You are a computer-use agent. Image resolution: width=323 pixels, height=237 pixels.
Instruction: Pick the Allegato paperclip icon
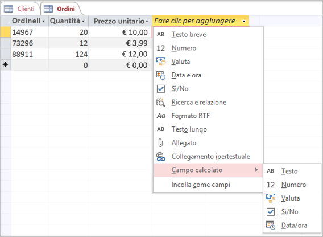pos(160,142)
